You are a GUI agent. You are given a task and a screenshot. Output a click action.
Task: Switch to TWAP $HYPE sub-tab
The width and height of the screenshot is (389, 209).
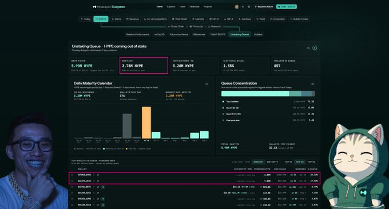coord(217,34)
